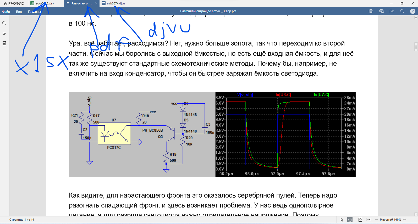Viewport: 418px width, 224px height.
Task: Click the 'Масштаб 160%' zoom label
Action: click(x=390, y=220)
